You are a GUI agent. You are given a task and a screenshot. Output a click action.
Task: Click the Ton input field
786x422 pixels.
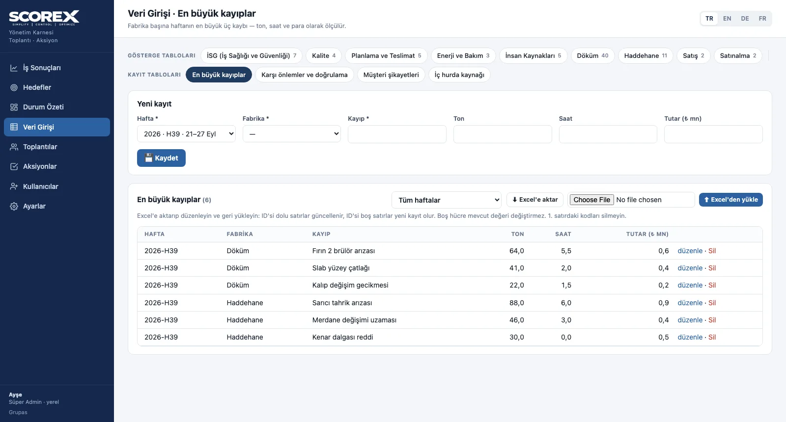click(x=503, y=134)
